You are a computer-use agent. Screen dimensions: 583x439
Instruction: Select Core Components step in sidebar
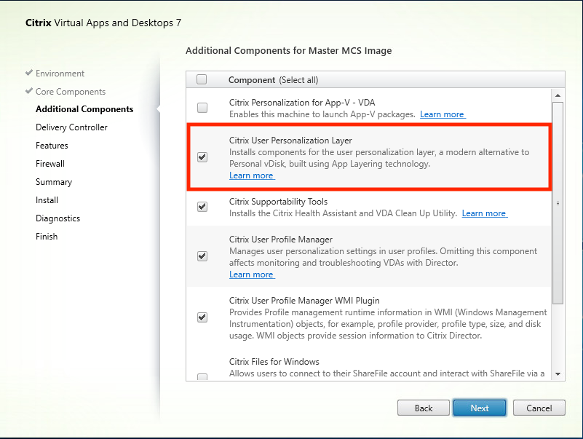pos(70,92)
